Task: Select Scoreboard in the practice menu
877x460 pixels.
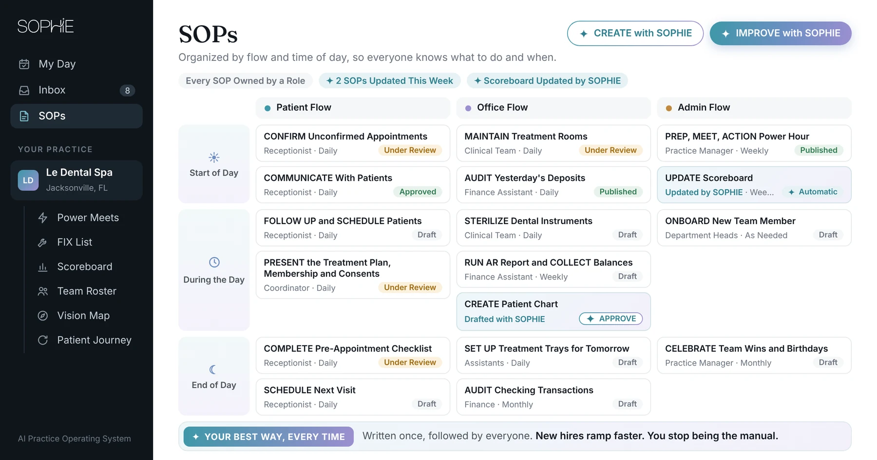Action: (84, 267)
